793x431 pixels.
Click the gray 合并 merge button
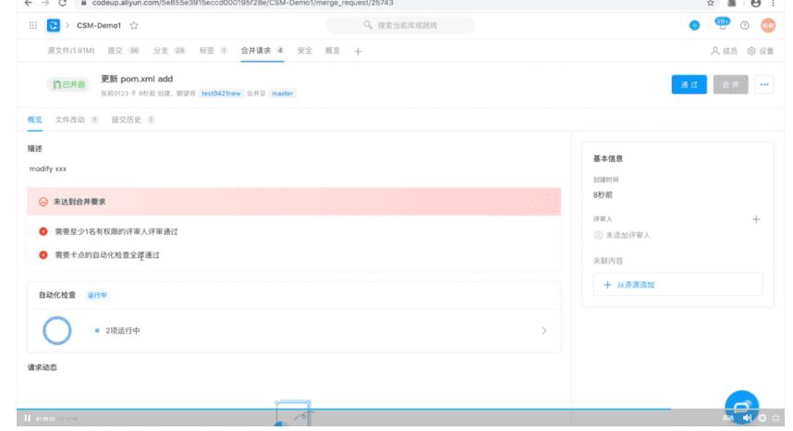pyautogui.click(x=730, y=84)
